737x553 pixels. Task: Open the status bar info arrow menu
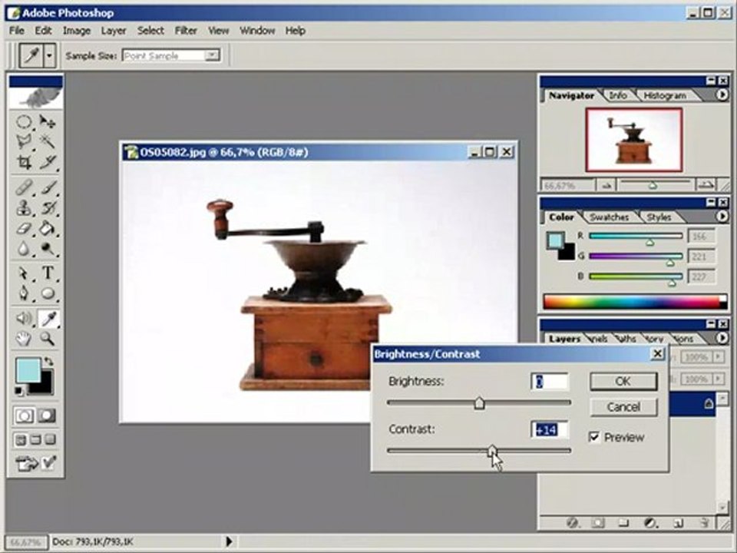tap(229, 541)
